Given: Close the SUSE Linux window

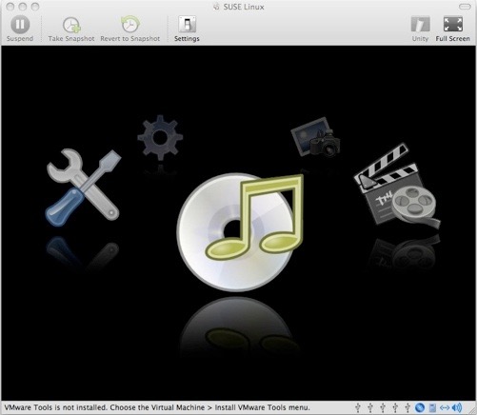Looking at the screenshot, I should click(x=10, y=7).
